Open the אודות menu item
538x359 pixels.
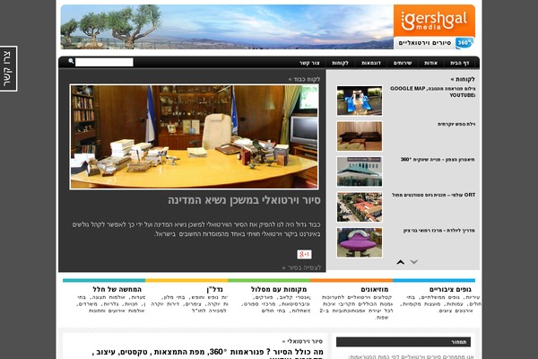[x=430, y=63]
